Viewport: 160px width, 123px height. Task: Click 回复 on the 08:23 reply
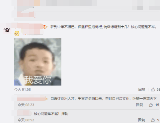[x=139, y=105]
